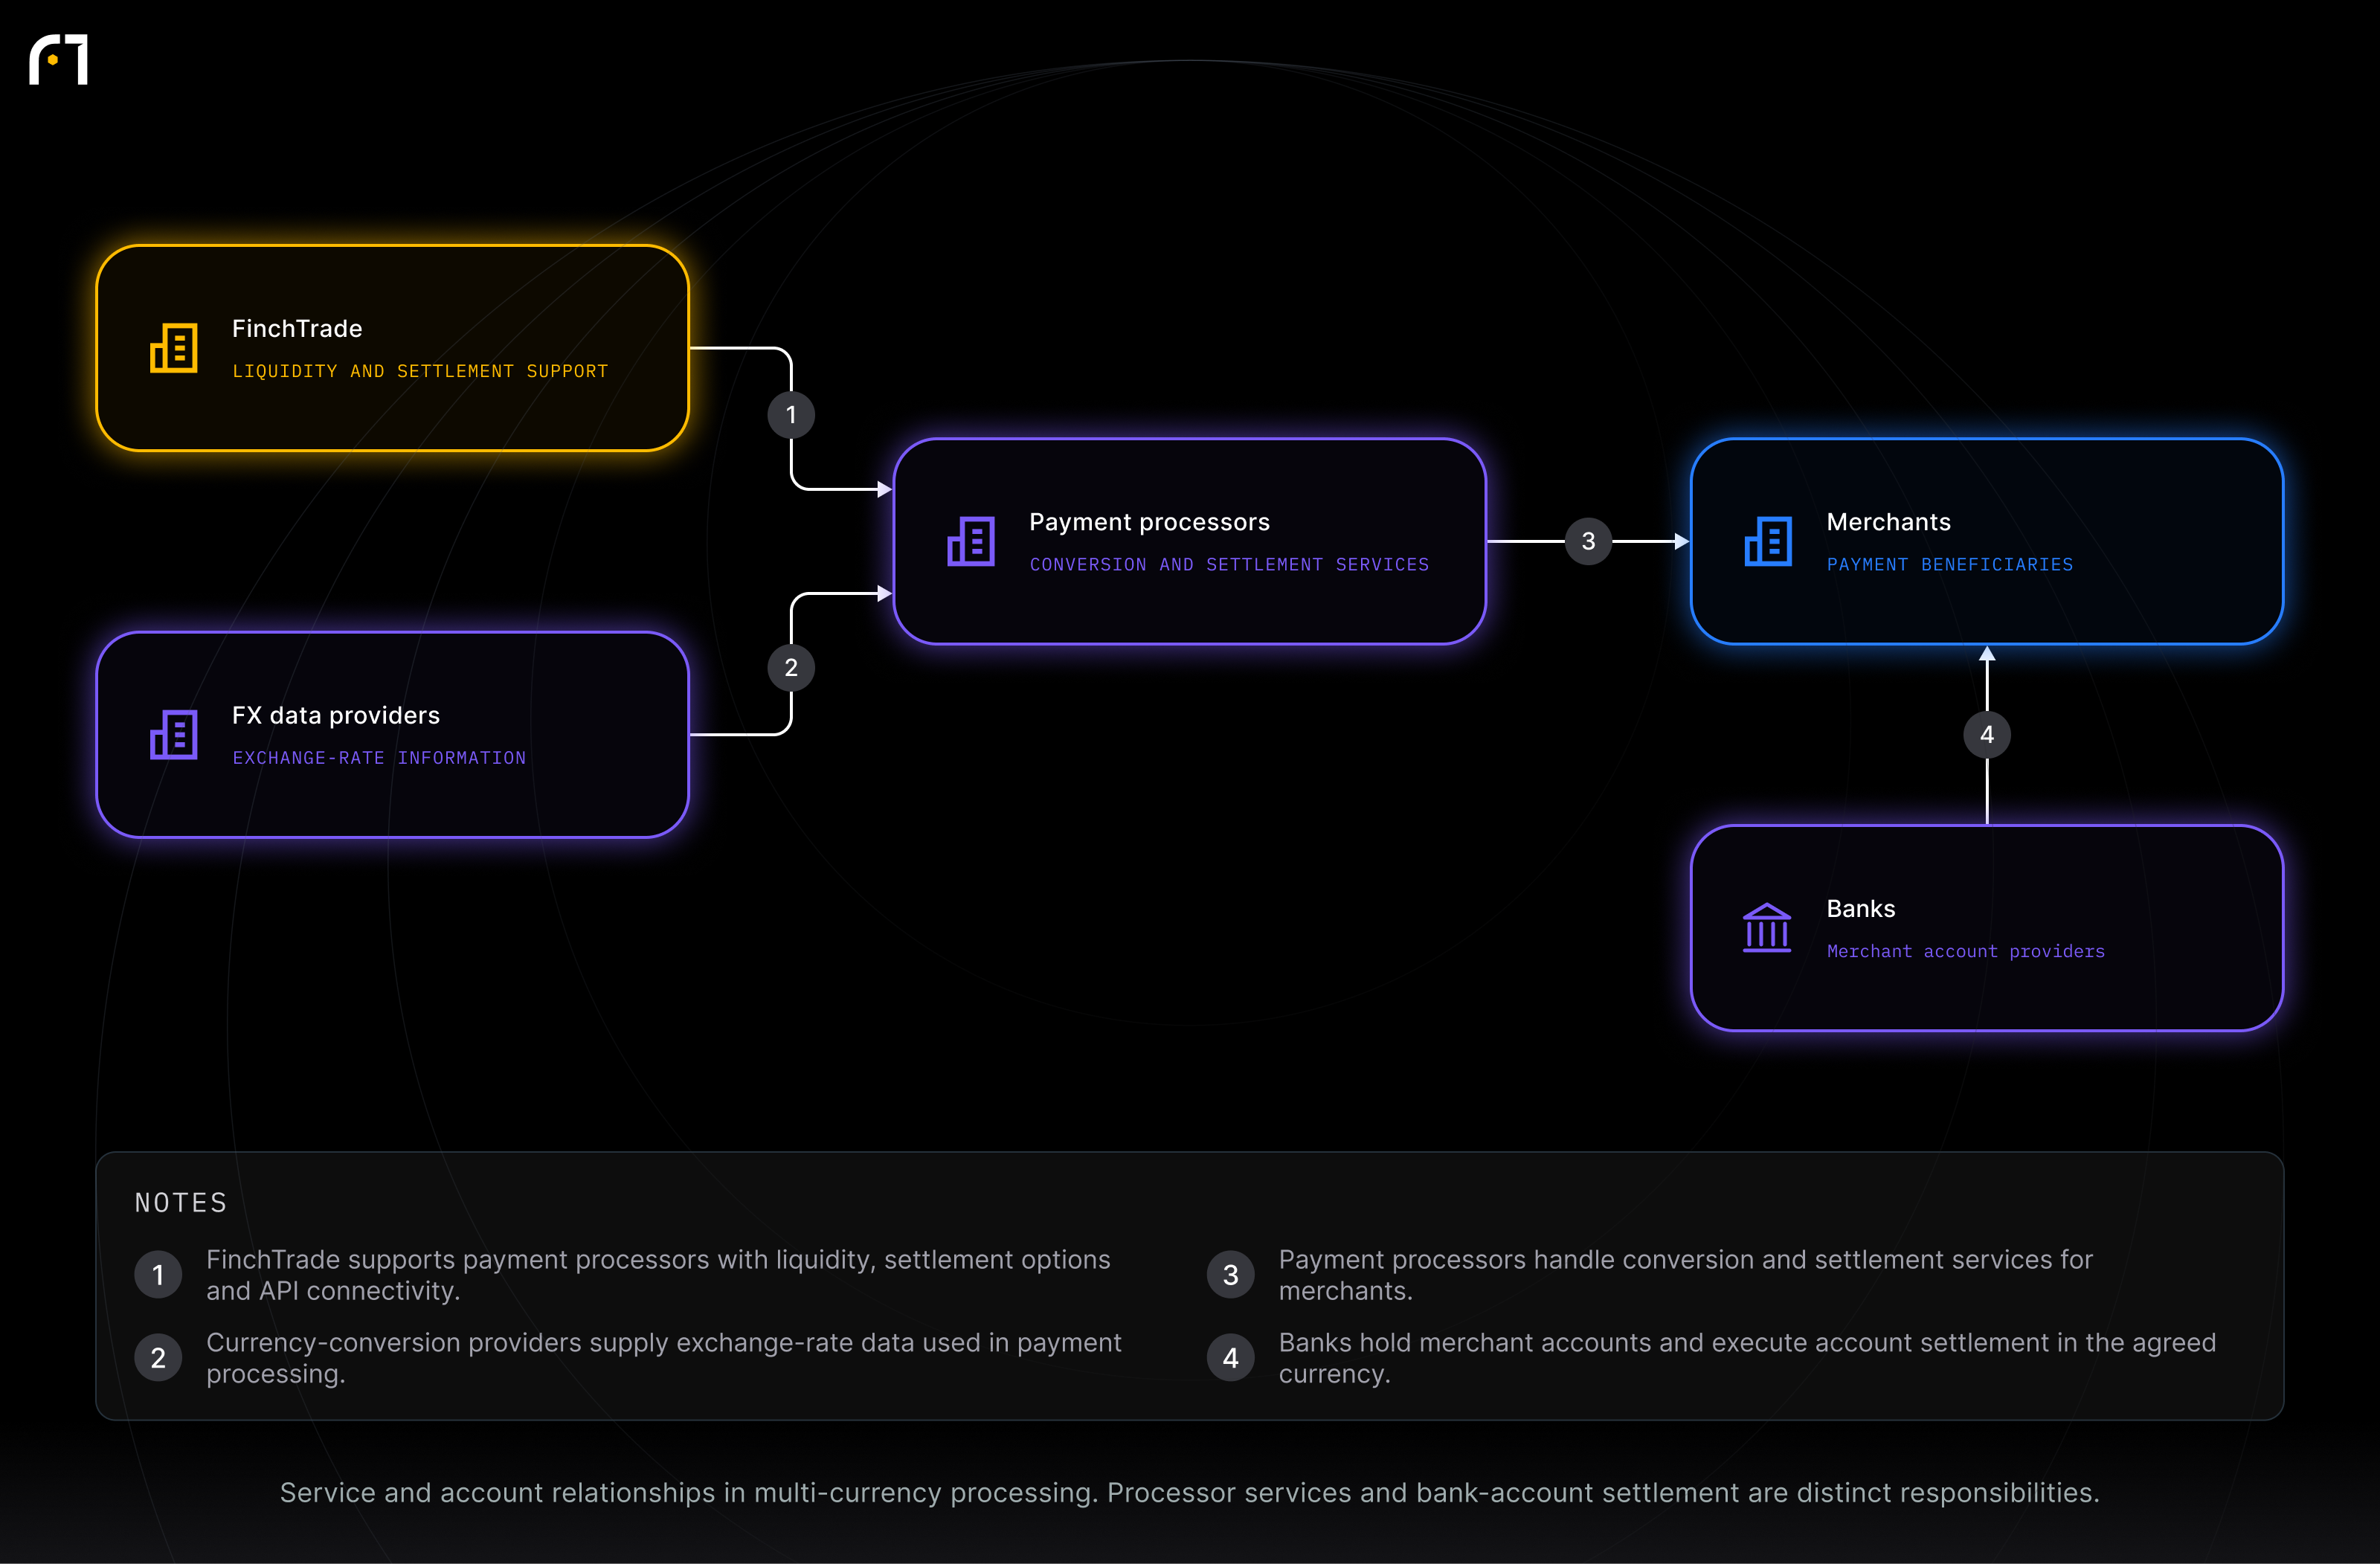The image size is (2380, 1564).
Task: Click caption 'Service and account relationships in multi-currency processing'
Action: (x=1190, y=1493)
